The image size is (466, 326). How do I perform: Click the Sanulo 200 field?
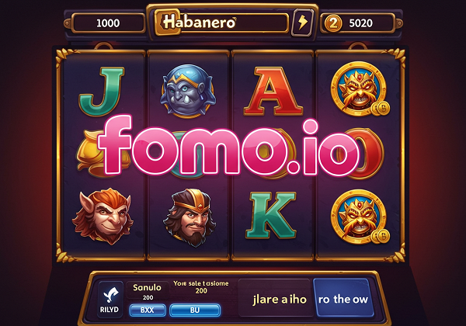(148, 291)
